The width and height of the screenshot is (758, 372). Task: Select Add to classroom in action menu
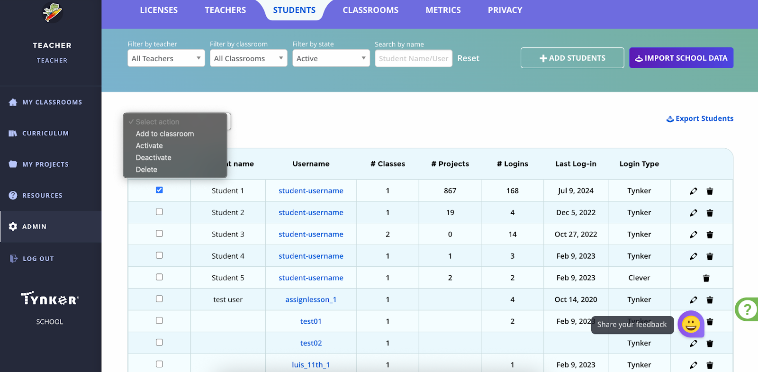point(165,134)
